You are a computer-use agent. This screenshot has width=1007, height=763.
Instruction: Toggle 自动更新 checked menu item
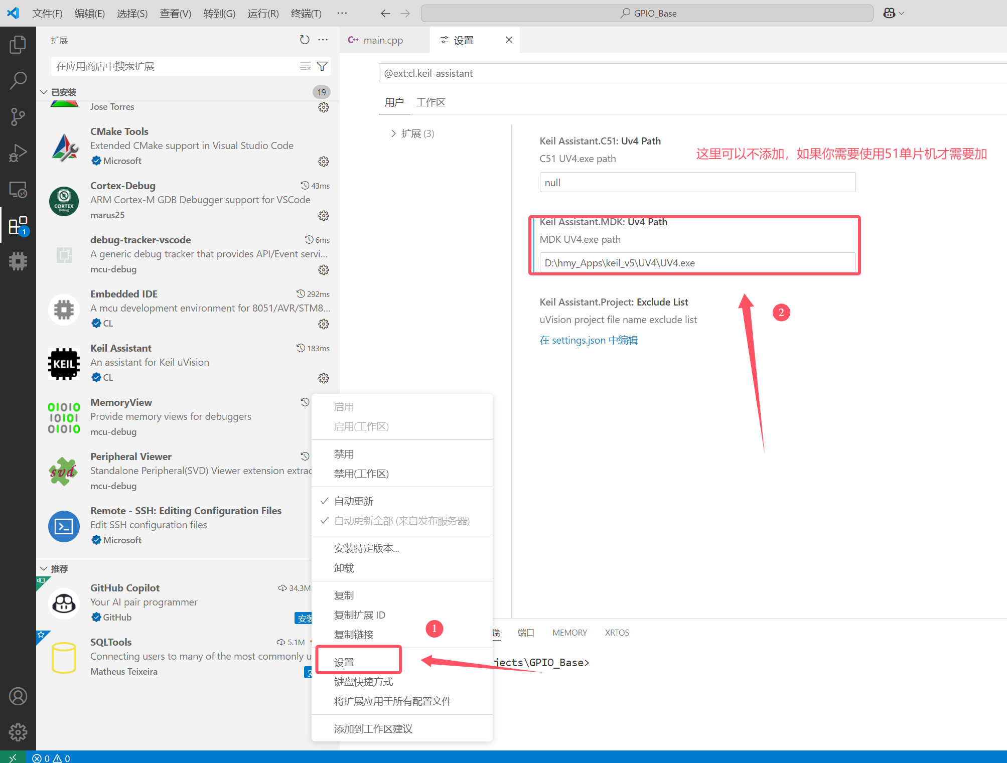click(354, 501)
